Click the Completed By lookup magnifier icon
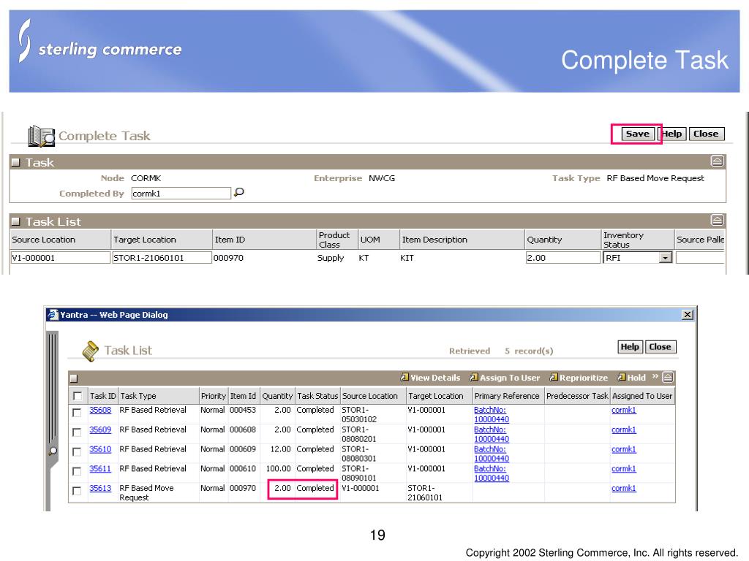This screenshot has height=561, width=749. (239, 192)
